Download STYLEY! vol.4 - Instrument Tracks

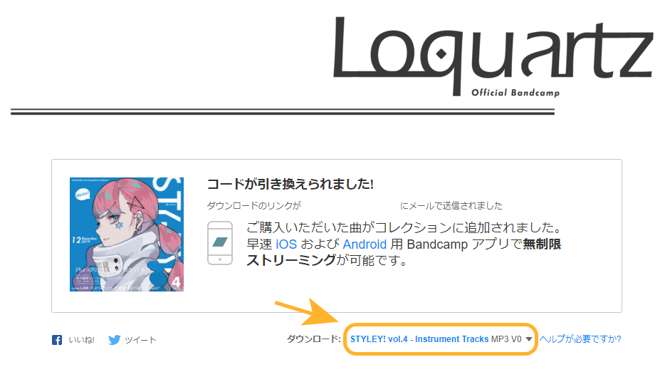419,339
